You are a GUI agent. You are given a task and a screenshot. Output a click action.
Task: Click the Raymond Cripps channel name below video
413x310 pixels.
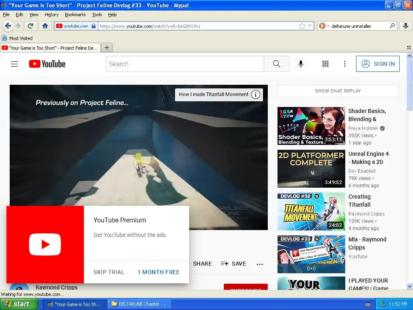click(56, 287)
